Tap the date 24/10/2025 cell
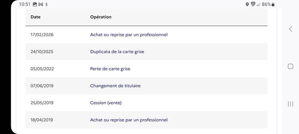299x134 pixels. pos(42,52)
